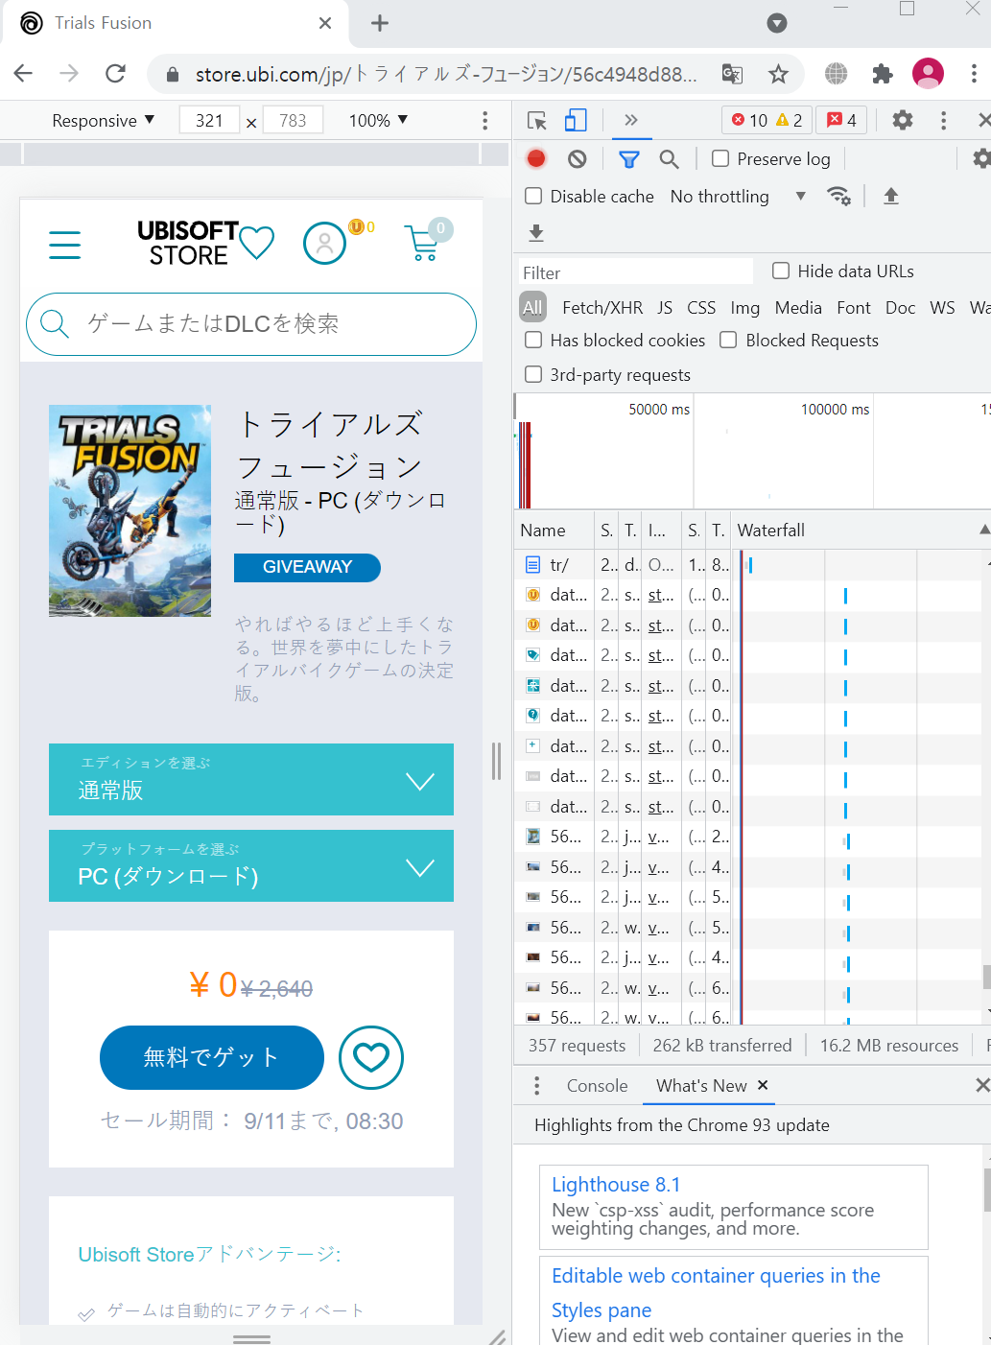Viewport: 991px width, 1345px height.
Task: Click the red record network log button
Action: [x=536, y=159]
